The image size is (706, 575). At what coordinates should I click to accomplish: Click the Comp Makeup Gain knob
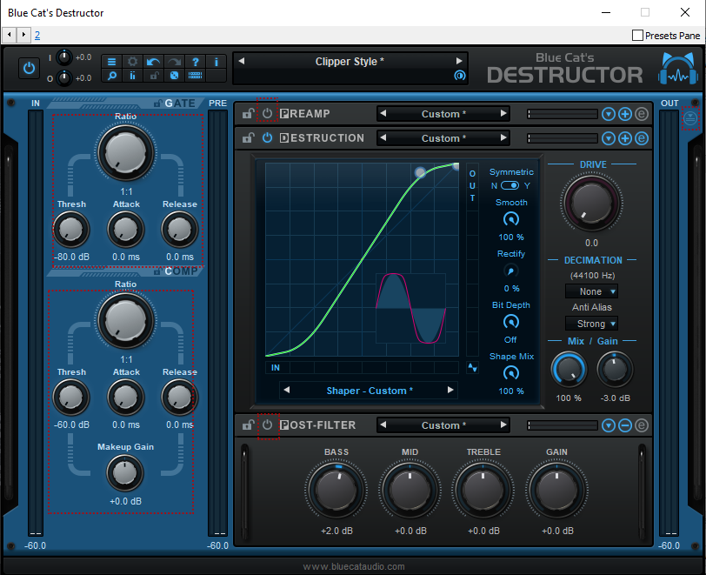click(x=125, y=472)
